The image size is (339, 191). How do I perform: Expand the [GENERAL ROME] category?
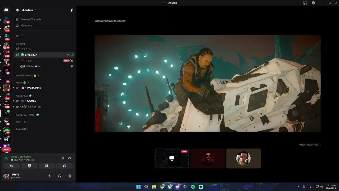click(x=29, y=115)
